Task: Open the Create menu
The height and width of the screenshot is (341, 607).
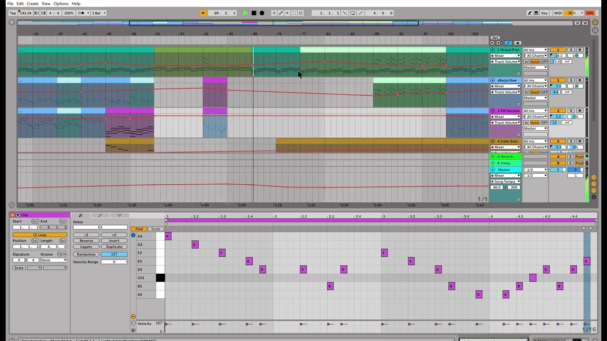Action: tap(32, 3)
